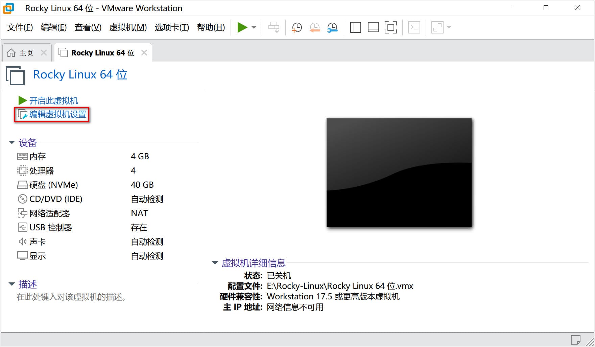Viewport: 595px width, 347px height.
Task: Click the VMware Workstation logo icon
Action: click(x=8, y=8)
